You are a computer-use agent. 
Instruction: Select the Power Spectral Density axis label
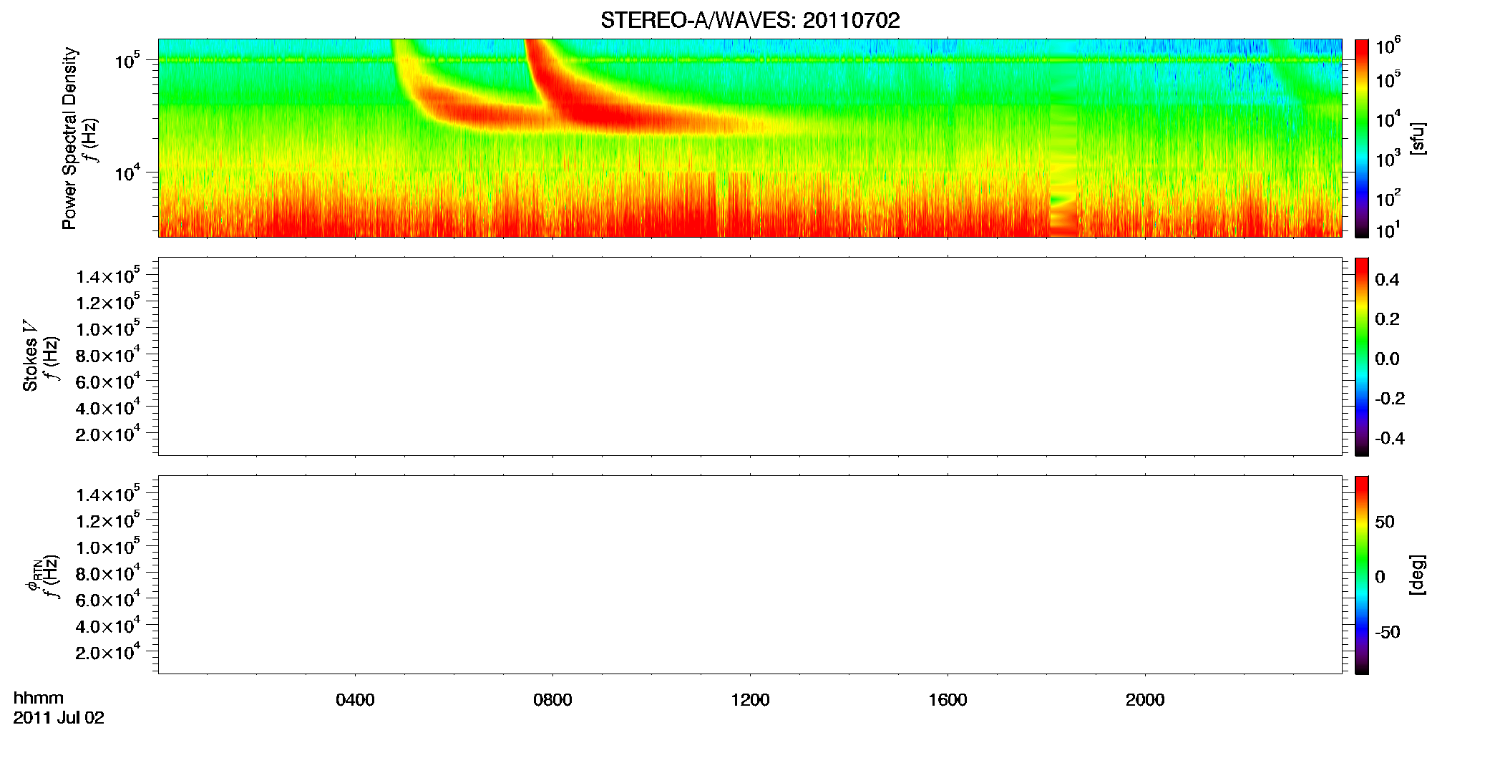(69, 138)
